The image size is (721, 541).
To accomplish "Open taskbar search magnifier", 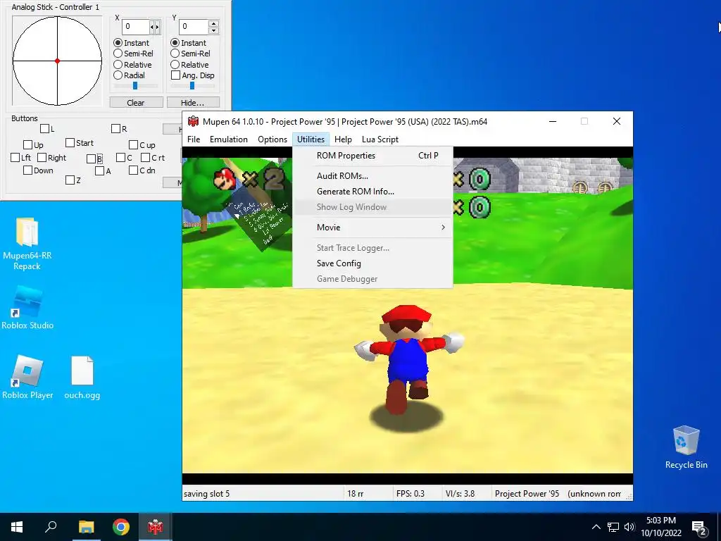I will tap(51, 527).
